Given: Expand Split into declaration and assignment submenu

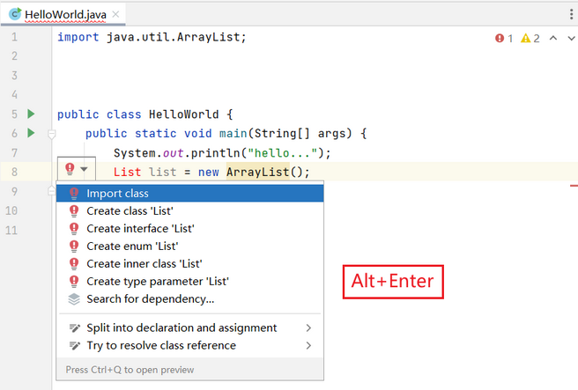Looking at the screenshot, I should [x=308, y=327].
